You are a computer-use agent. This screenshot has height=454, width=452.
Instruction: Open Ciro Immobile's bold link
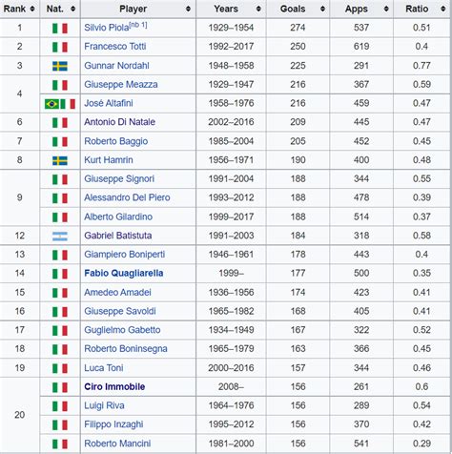pos(114,386)
